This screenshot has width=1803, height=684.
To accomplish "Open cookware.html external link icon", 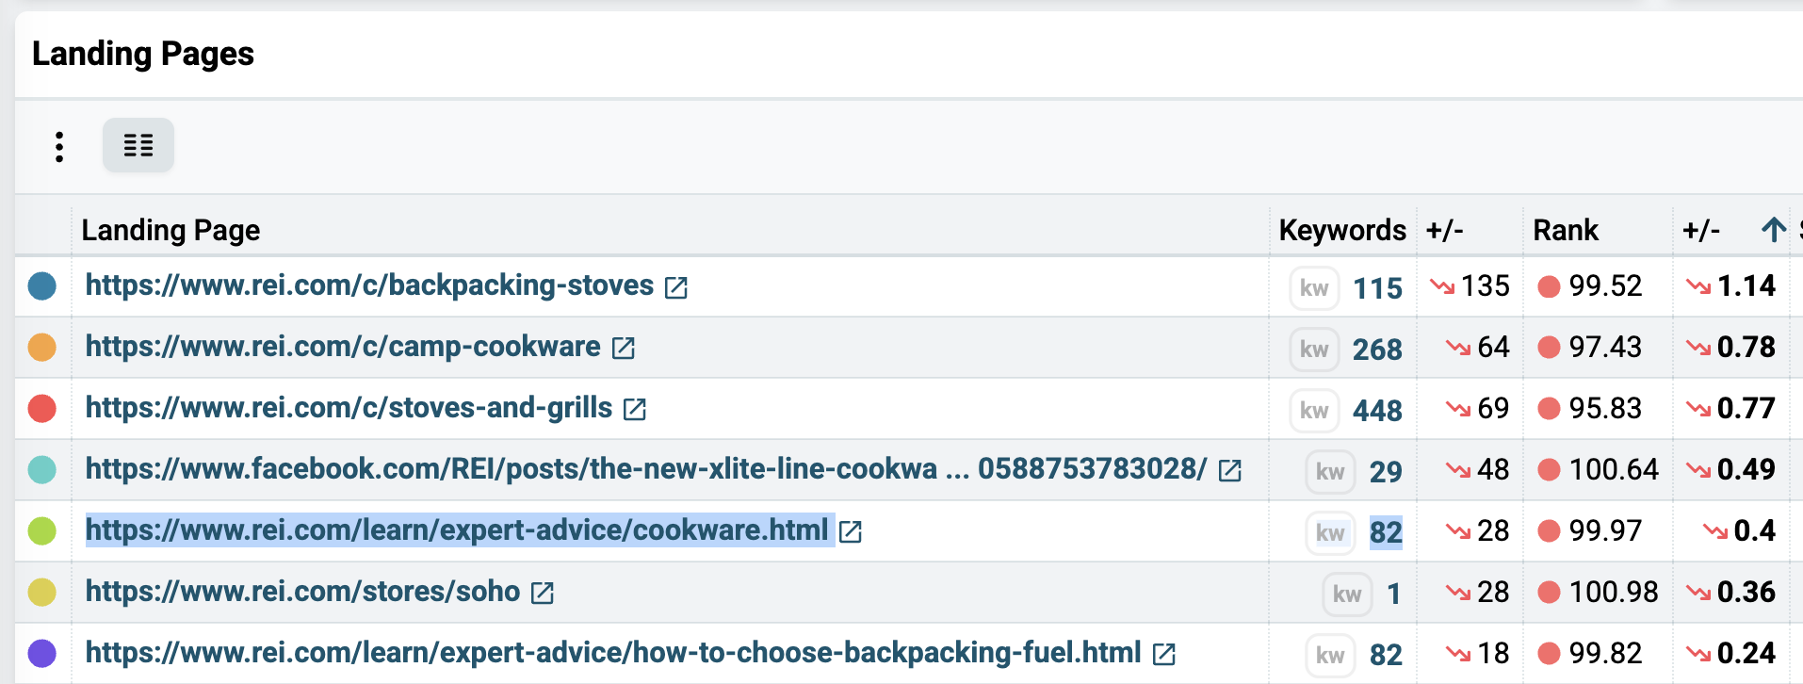I will [x=850, y=532].
